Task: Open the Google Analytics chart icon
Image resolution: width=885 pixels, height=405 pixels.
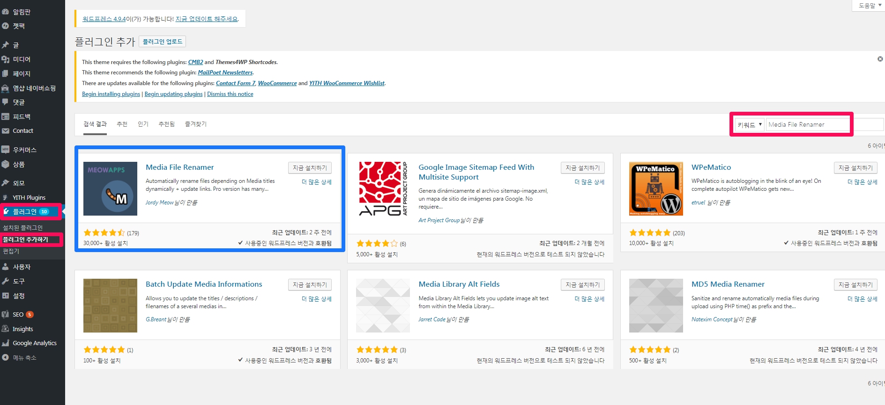Action: pos(6,343)
